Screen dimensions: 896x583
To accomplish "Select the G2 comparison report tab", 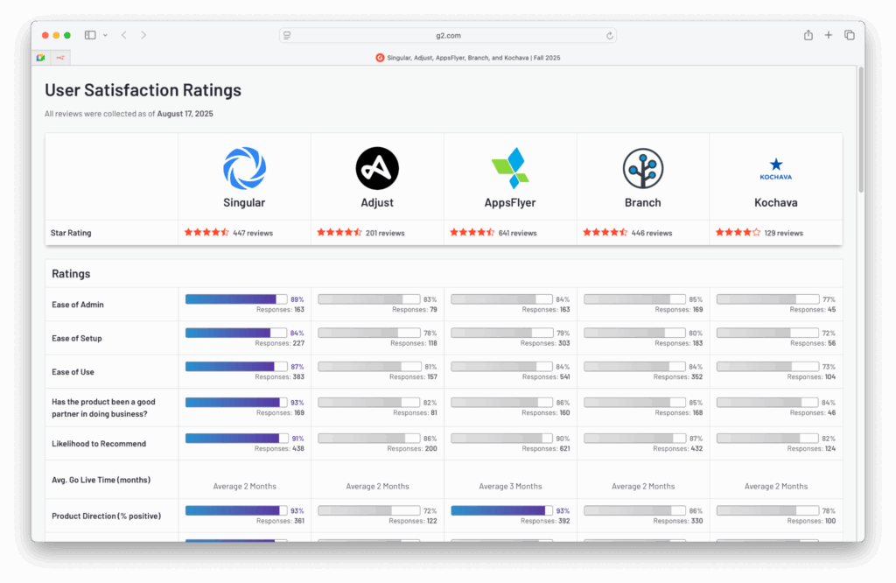I will pyautogui.click(x=468, y=57).
